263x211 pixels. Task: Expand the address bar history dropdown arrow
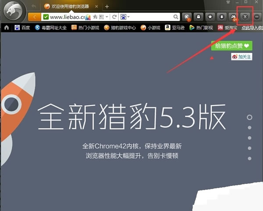click(107, 17)
